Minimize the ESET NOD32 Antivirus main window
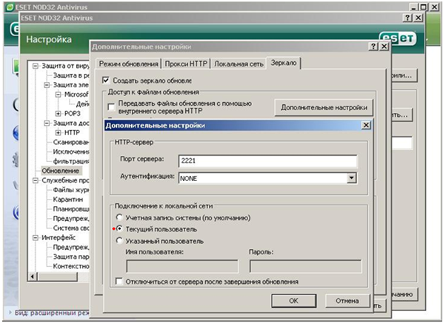This screenshot has width=443, height=323. tap(414, 7)
